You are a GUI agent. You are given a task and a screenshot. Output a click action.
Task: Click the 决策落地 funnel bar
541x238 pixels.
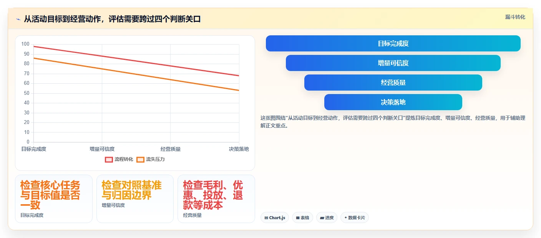pos(393,102)
